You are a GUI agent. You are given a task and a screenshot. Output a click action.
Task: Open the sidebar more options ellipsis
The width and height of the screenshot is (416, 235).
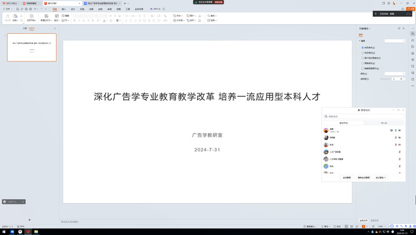[x=413, y=86]
